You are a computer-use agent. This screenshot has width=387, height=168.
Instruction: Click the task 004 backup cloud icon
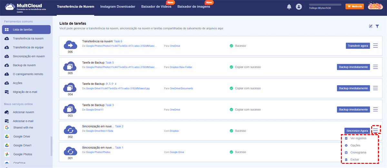tap(70, 87)
